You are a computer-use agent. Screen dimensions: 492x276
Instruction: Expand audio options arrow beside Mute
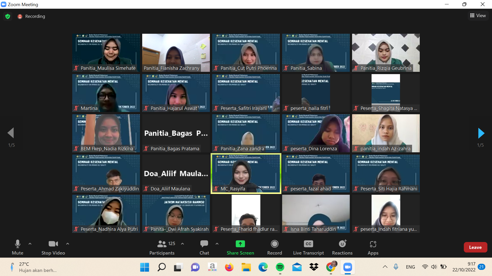click(x=30, y=244)
